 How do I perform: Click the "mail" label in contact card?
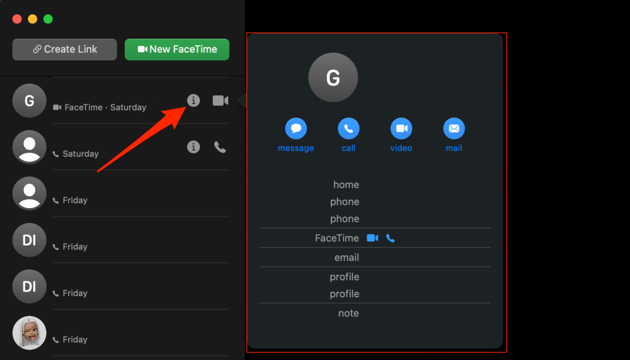pos(453,148)
